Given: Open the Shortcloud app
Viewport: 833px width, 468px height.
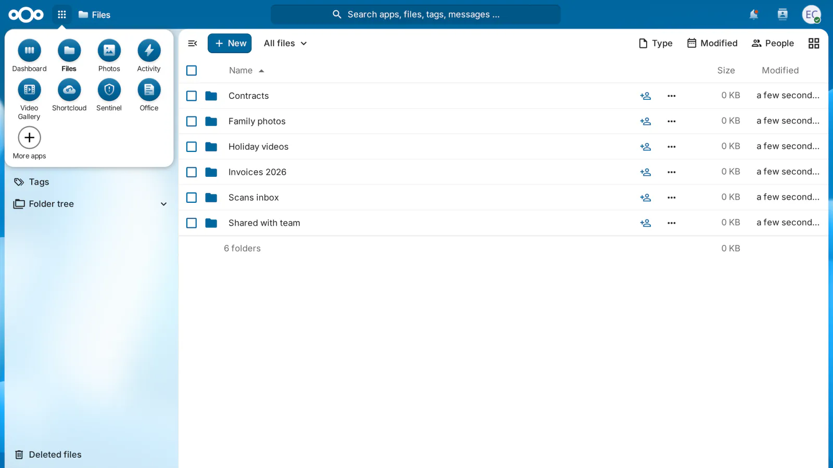Looking at the screenshot, I should 69,95.
